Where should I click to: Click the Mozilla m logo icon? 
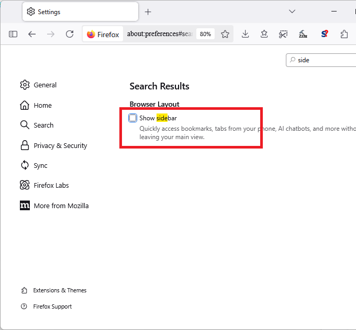(x=25, y=206)
